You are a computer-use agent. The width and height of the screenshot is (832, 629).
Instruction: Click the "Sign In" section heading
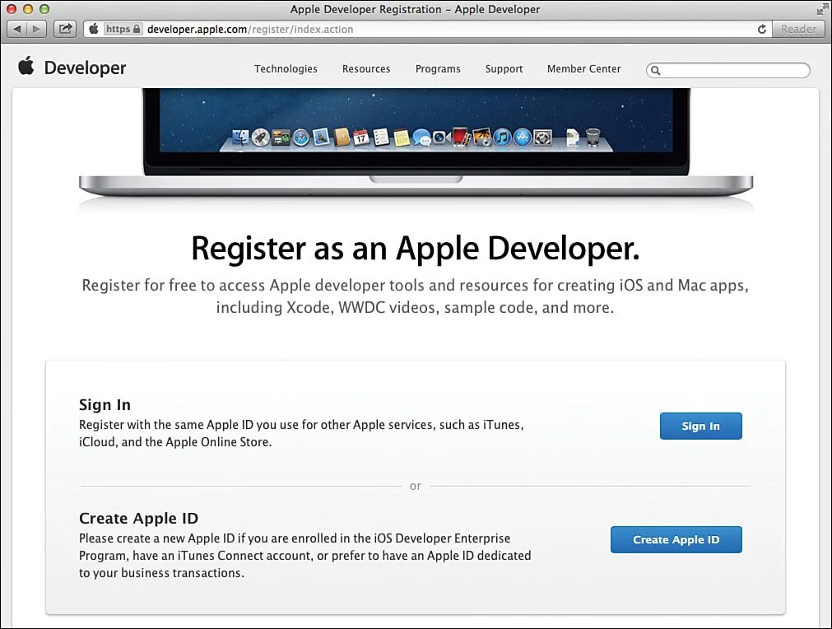pyautogui.click(x=105, y=404)
